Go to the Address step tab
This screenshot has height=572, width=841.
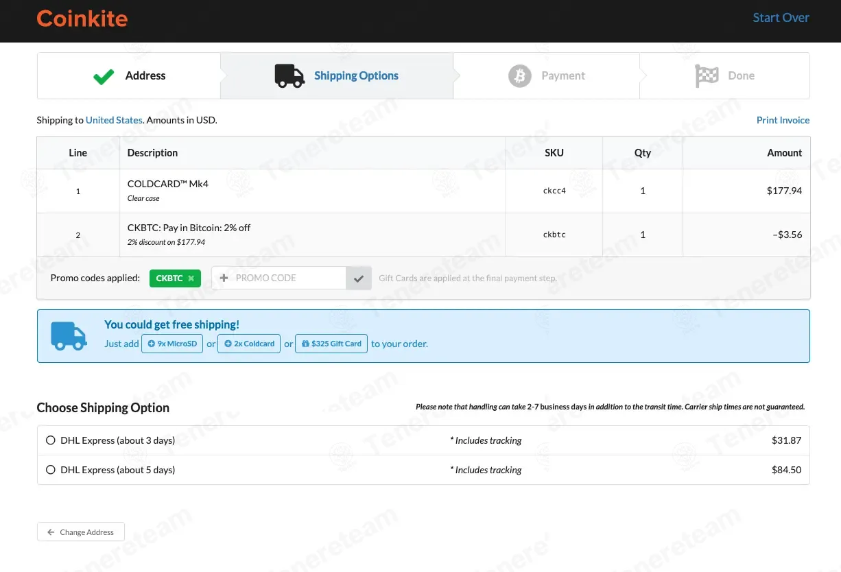point(145,76)
